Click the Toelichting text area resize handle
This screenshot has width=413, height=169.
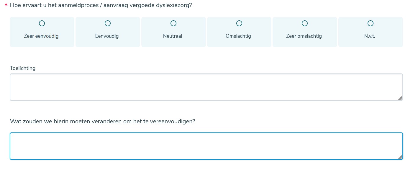[x=400, y=98]
